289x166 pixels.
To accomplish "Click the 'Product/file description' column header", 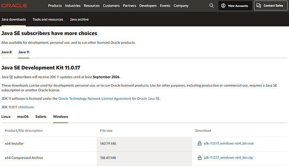I will point(24,131).
